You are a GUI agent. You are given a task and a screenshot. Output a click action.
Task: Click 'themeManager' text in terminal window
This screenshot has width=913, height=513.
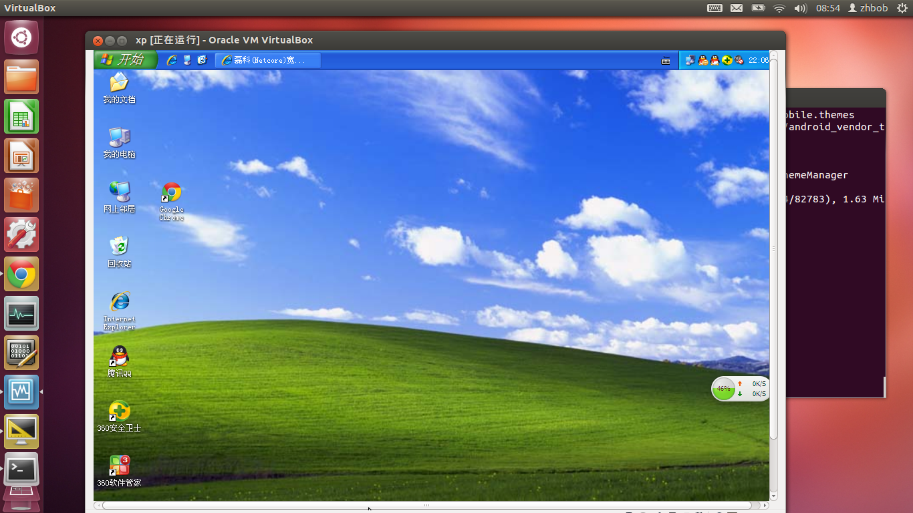click(x=817, y=175)
